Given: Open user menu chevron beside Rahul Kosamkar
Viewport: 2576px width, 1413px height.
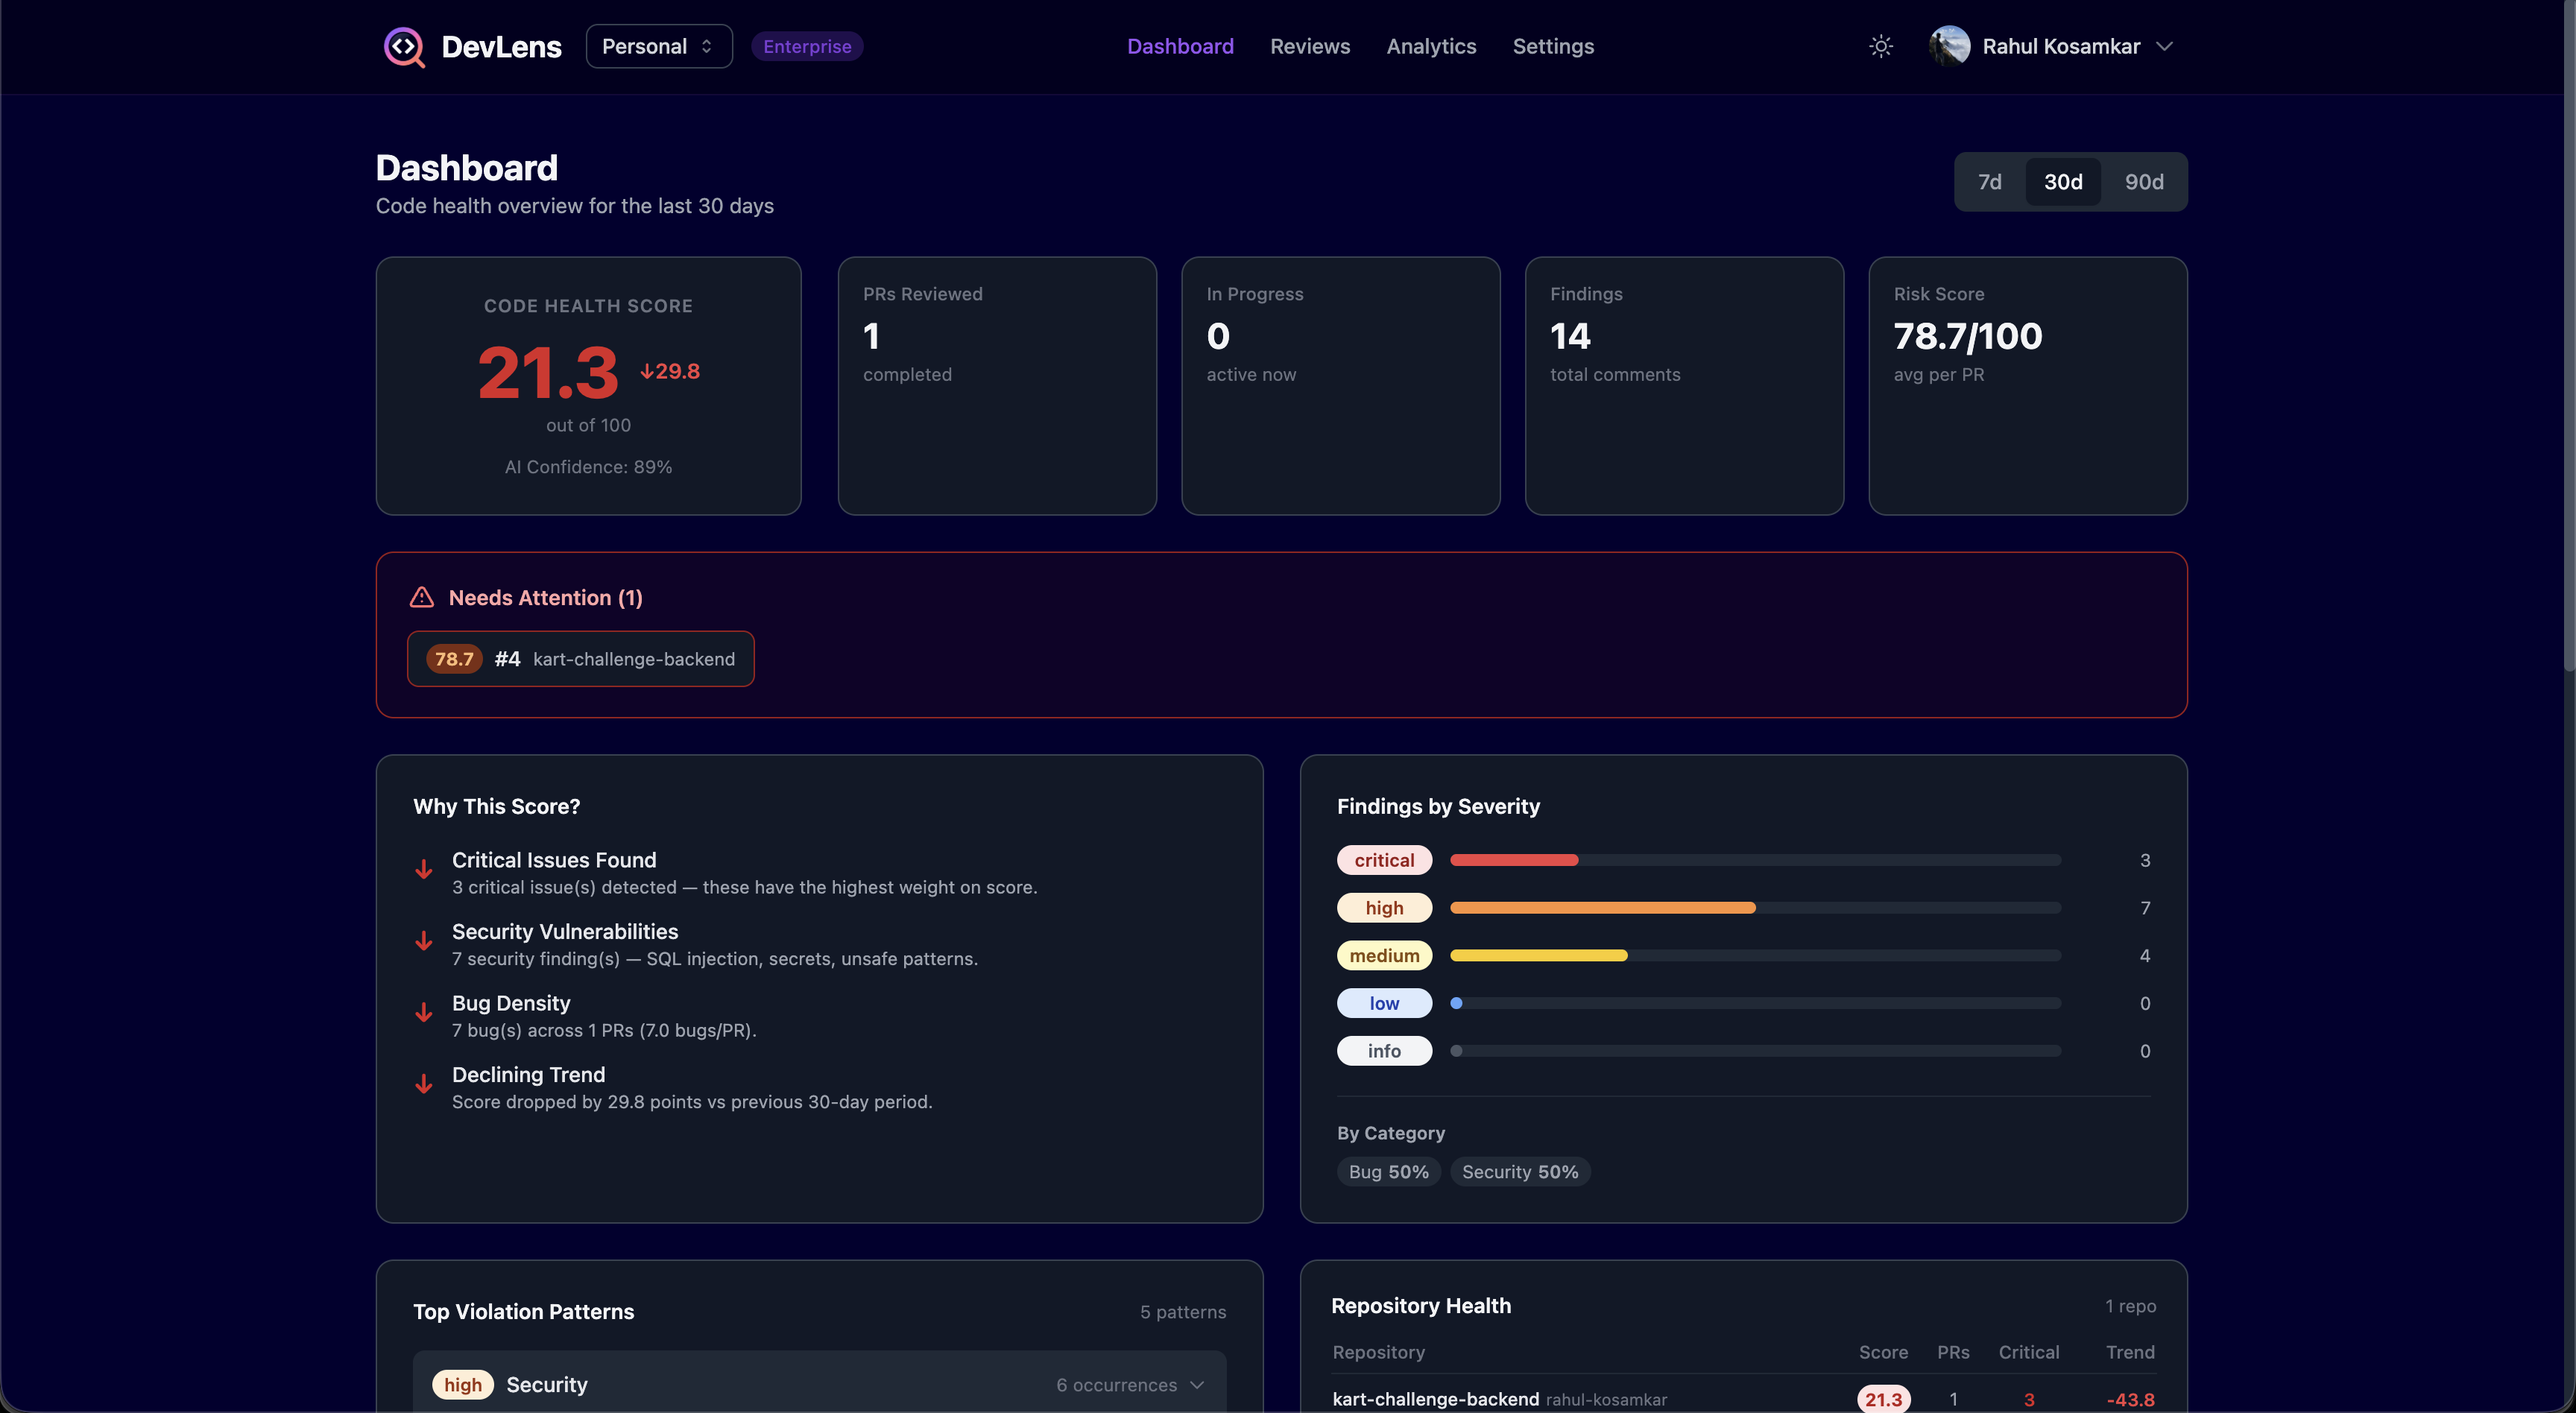Looking at the screenshot, I should (2164, 47).
